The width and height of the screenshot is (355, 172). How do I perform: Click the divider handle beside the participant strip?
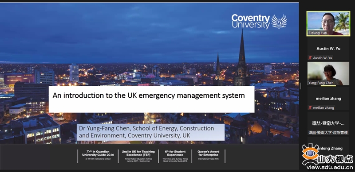pyautogui.click(x=301, y=86)
